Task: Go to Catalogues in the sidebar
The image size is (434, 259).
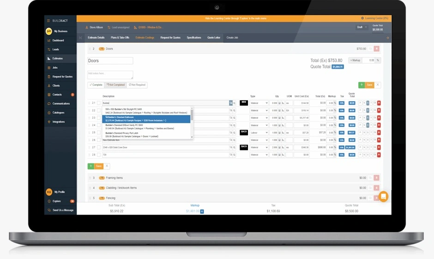Action: click(x=58, y=113)
